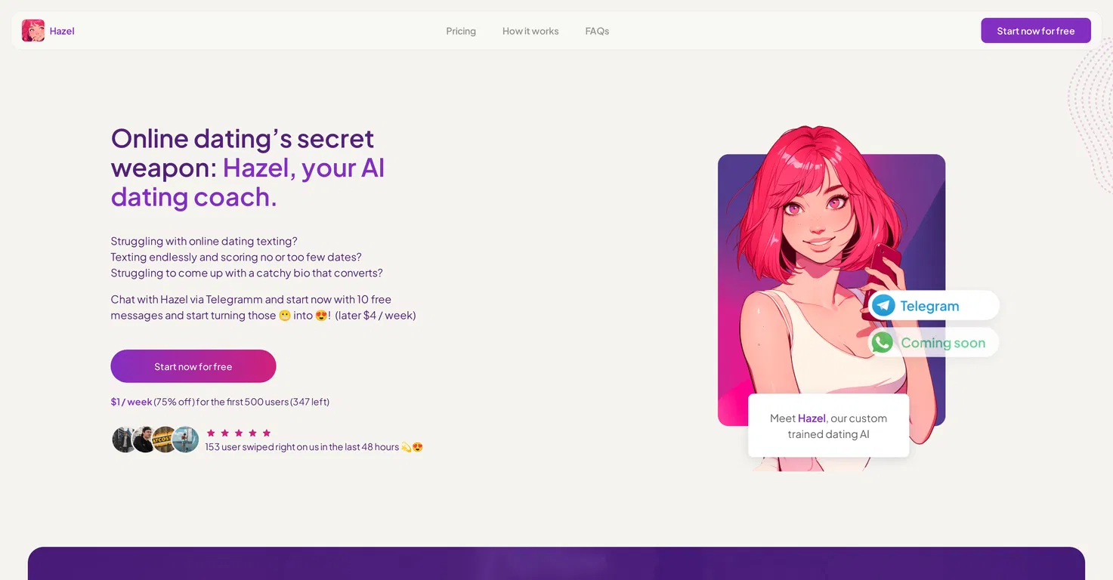
Task: Click header Start now for free button
Action: pos(1036,31)
